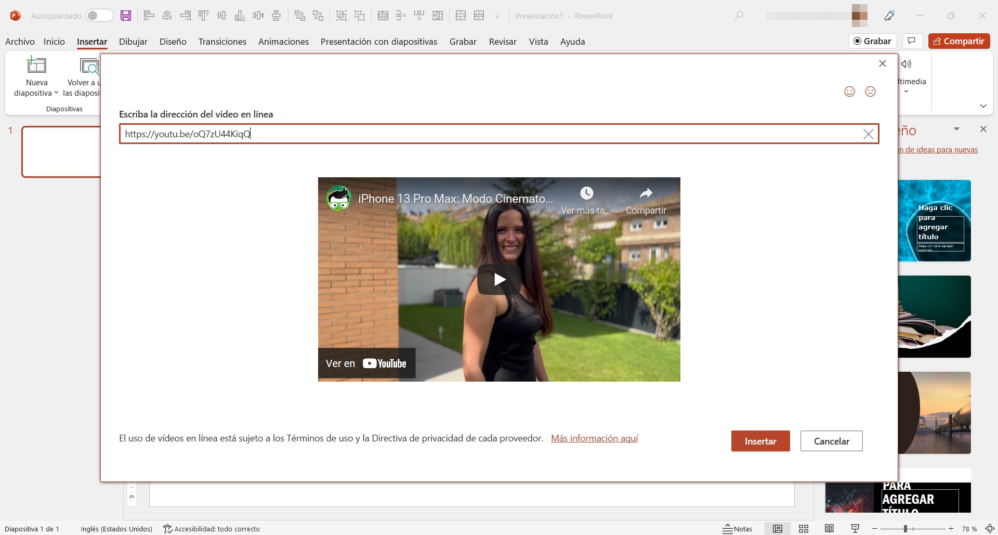Viewport: 998px width, 535px height.
Task: Click Distribute Columns table icon
Action: (x=479, y=16)
